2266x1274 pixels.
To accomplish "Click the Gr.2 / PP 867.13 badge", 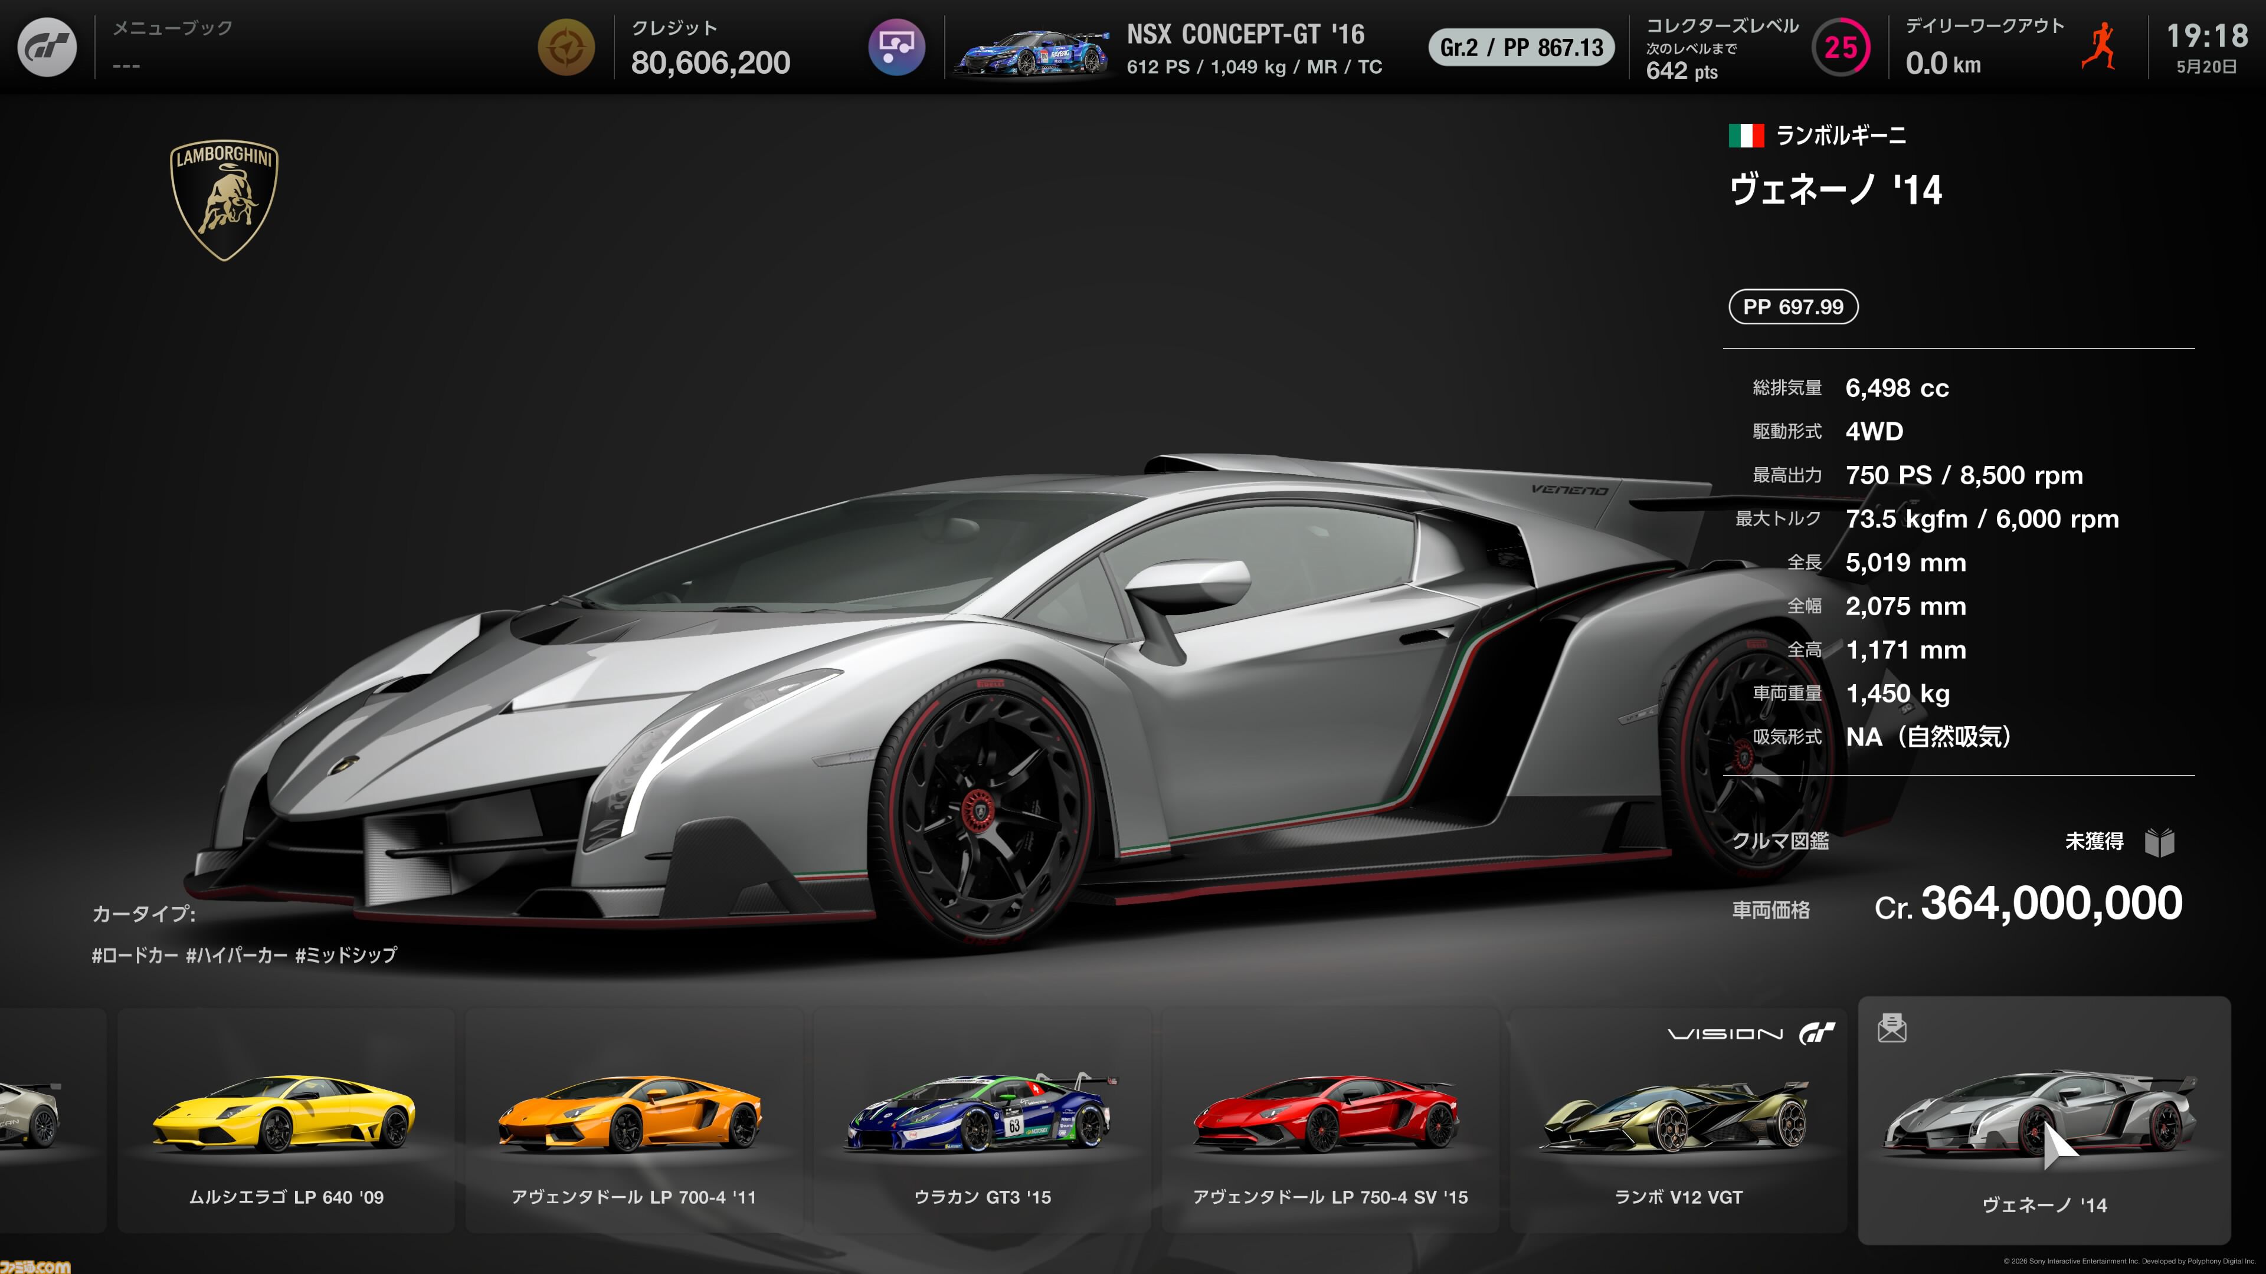I will [1521, 47].
